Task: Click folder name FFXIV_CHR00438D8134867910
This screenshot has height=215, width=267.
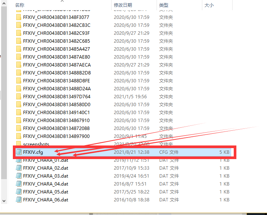Action: pyautogui.click(x=56, y=121)
